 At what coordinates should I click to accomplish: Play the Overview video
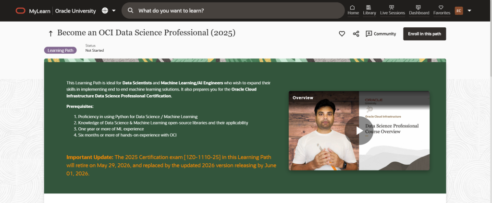tap(359, 131)
